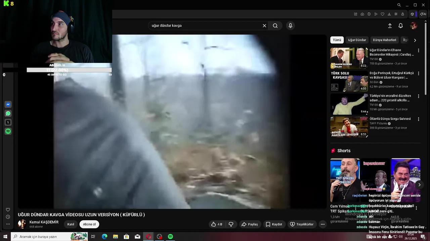Image resolution: width=430 pixels, height=241 pixels.
Task: Click the "Abone ol" subscribe button
Action: (x=89, y=224)
